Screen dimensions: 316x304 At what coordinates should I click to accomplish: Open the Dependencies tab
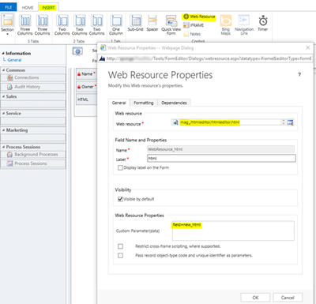coord(174,103)
